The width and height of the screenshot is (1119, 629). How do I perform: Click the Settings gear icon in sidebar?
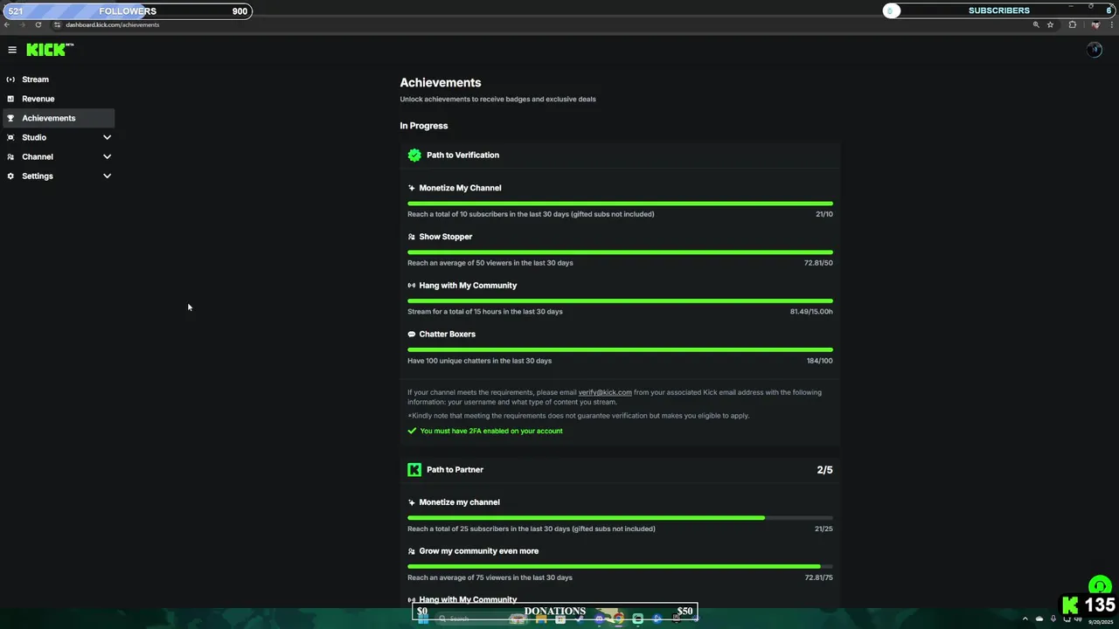pyautogui.click(x=10, y=176)
